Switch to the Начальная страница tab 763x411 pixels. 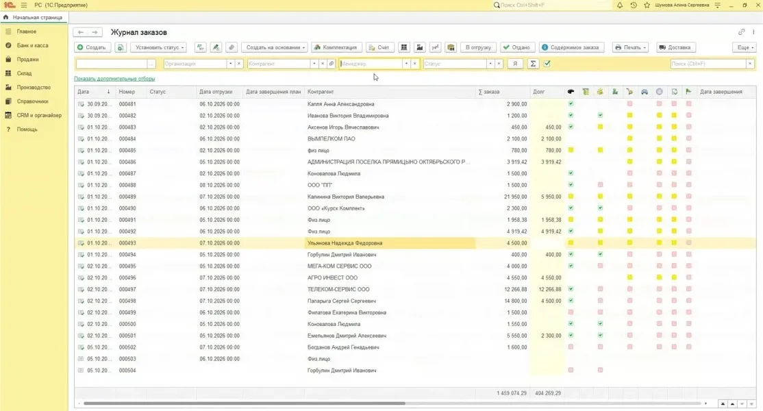coord(34,18)
